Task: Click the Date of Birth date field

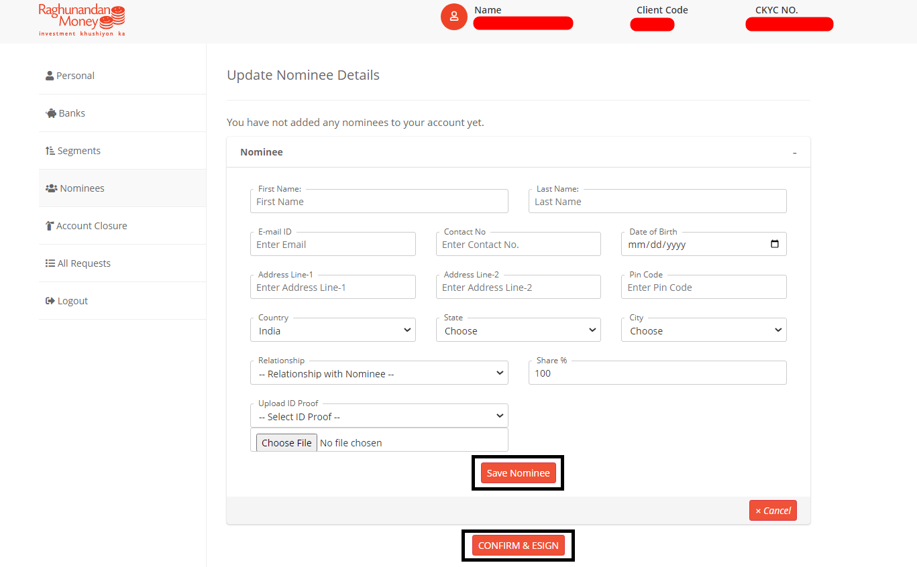Action: [704, 244]
